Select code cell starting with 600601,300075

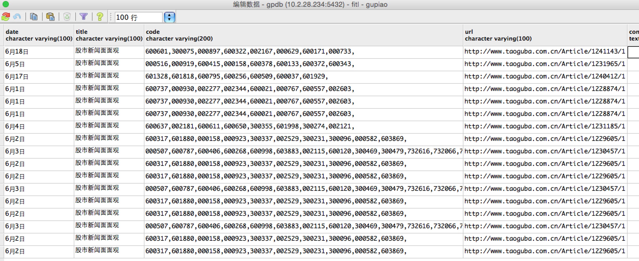pyautogui.click(x=304, y=52)
